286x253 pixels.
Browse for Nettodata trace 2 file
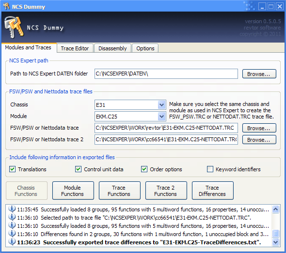[x=259, y=140]
